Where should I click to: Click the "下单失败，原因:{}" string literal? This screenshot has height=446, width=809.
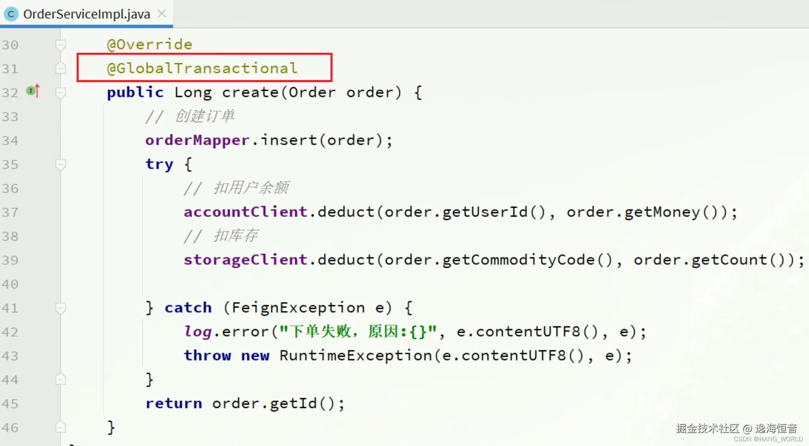[x=358, y=331]
